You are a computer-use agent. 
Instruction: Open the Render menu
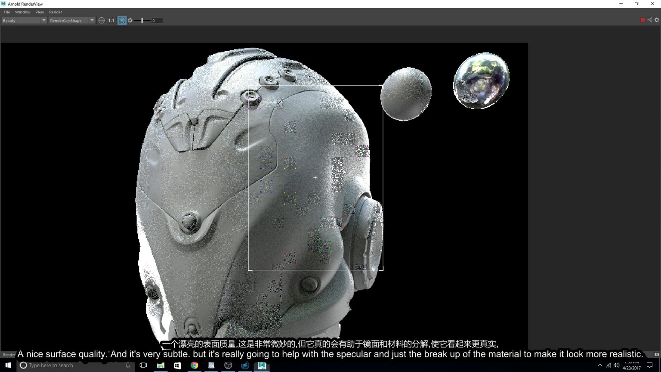click(x=55, y=12)
